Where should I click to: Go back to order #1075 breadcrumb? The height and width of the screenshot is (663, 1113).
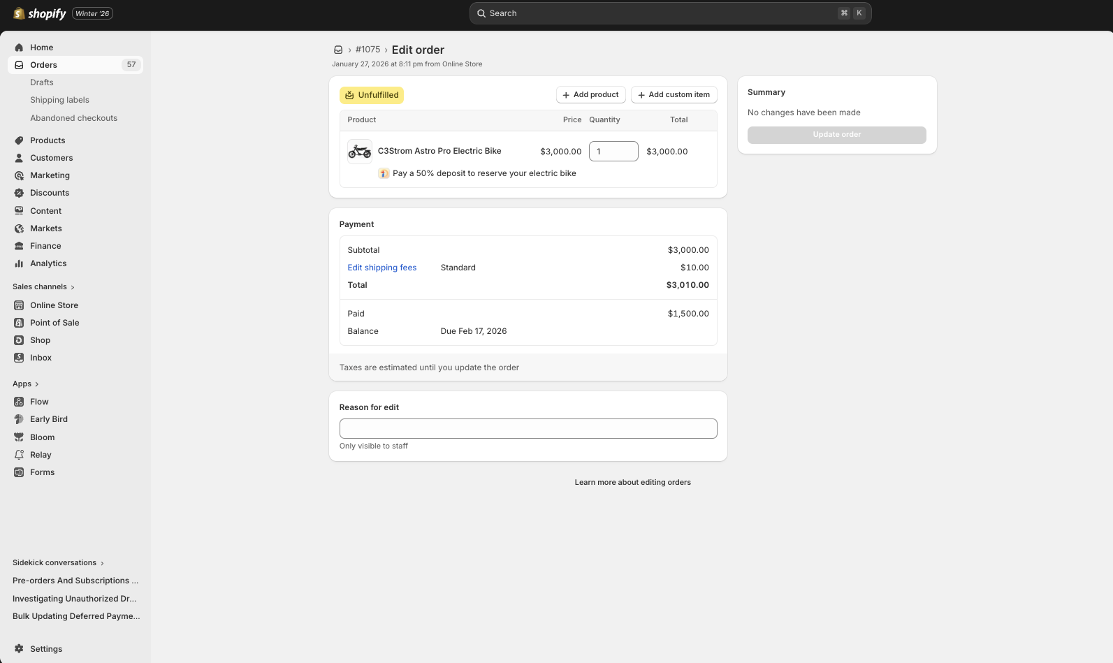pyautogui.click(x=368, y=50)
